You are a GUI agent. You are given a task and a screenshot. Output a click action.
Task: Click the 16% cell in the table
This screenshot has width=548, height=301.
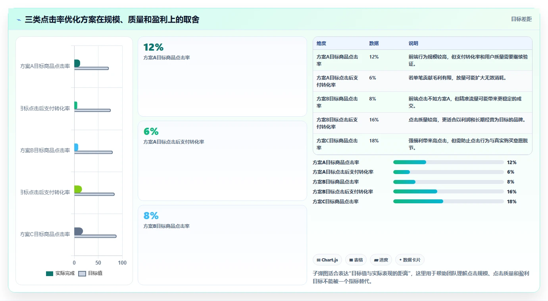click(x=374, y=120)
